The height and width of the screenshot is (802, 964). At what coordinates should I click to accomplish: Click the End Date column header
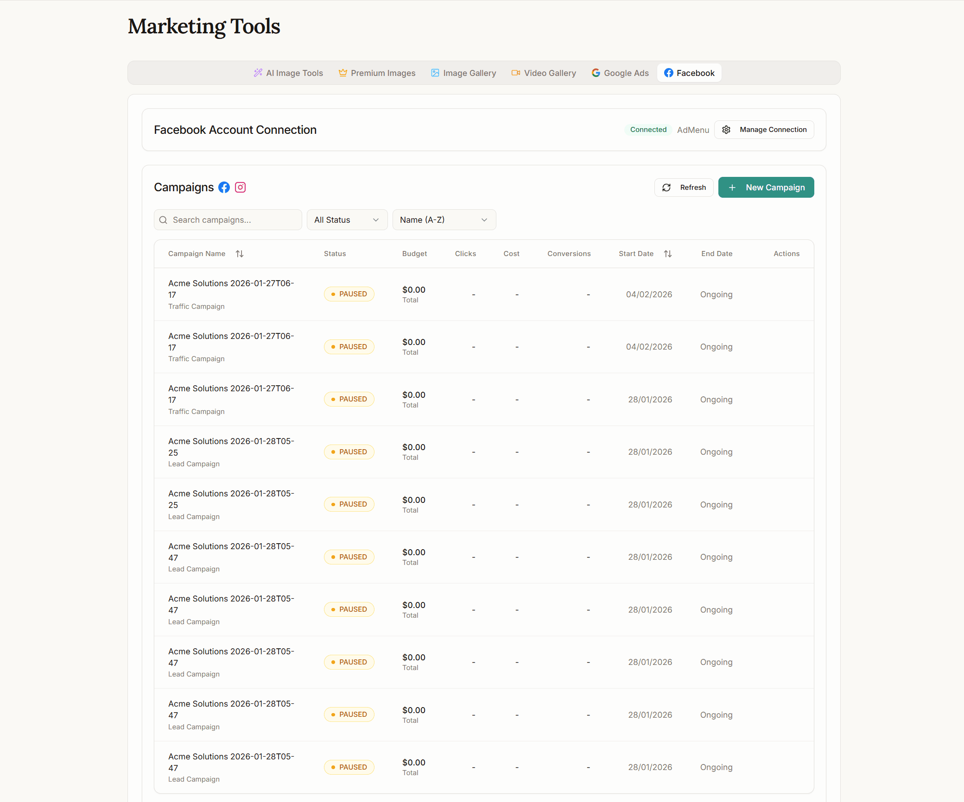tap(717, 254)
